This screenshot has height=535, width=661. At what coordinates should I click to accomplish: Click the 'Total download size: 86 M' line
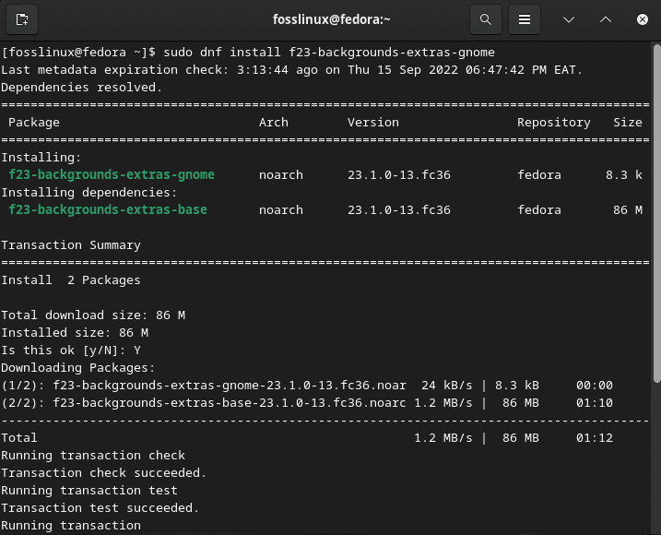click(93, 315)
